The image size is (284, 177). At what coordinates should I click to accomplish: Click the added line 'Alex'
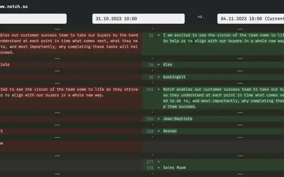pos(168,65)
